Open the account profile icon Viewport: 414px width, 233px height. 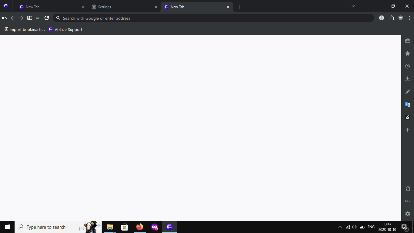coord(382,18)
